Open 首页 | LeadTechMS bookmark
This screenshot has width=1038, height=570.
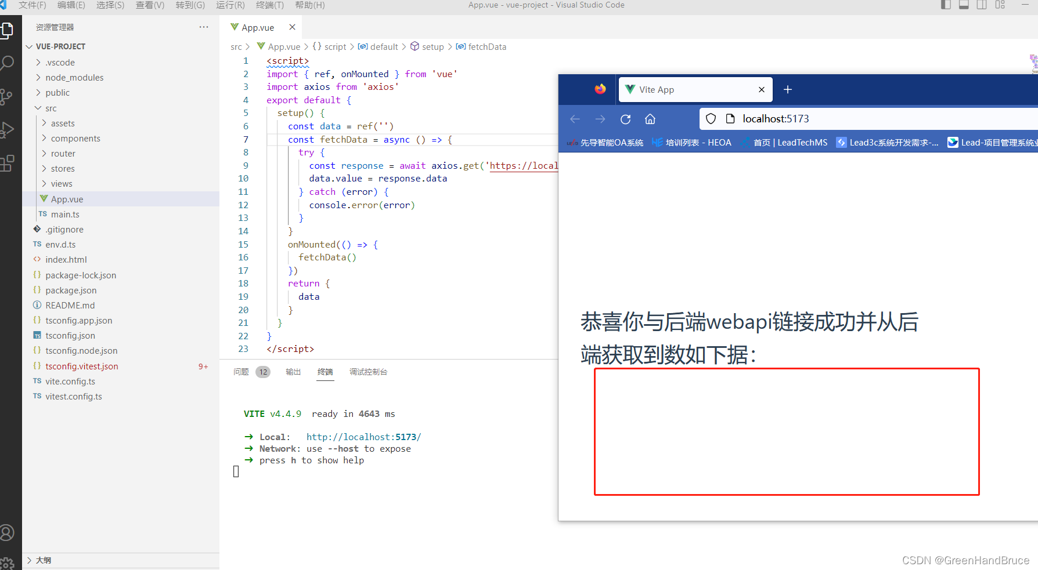pos(784,143)
